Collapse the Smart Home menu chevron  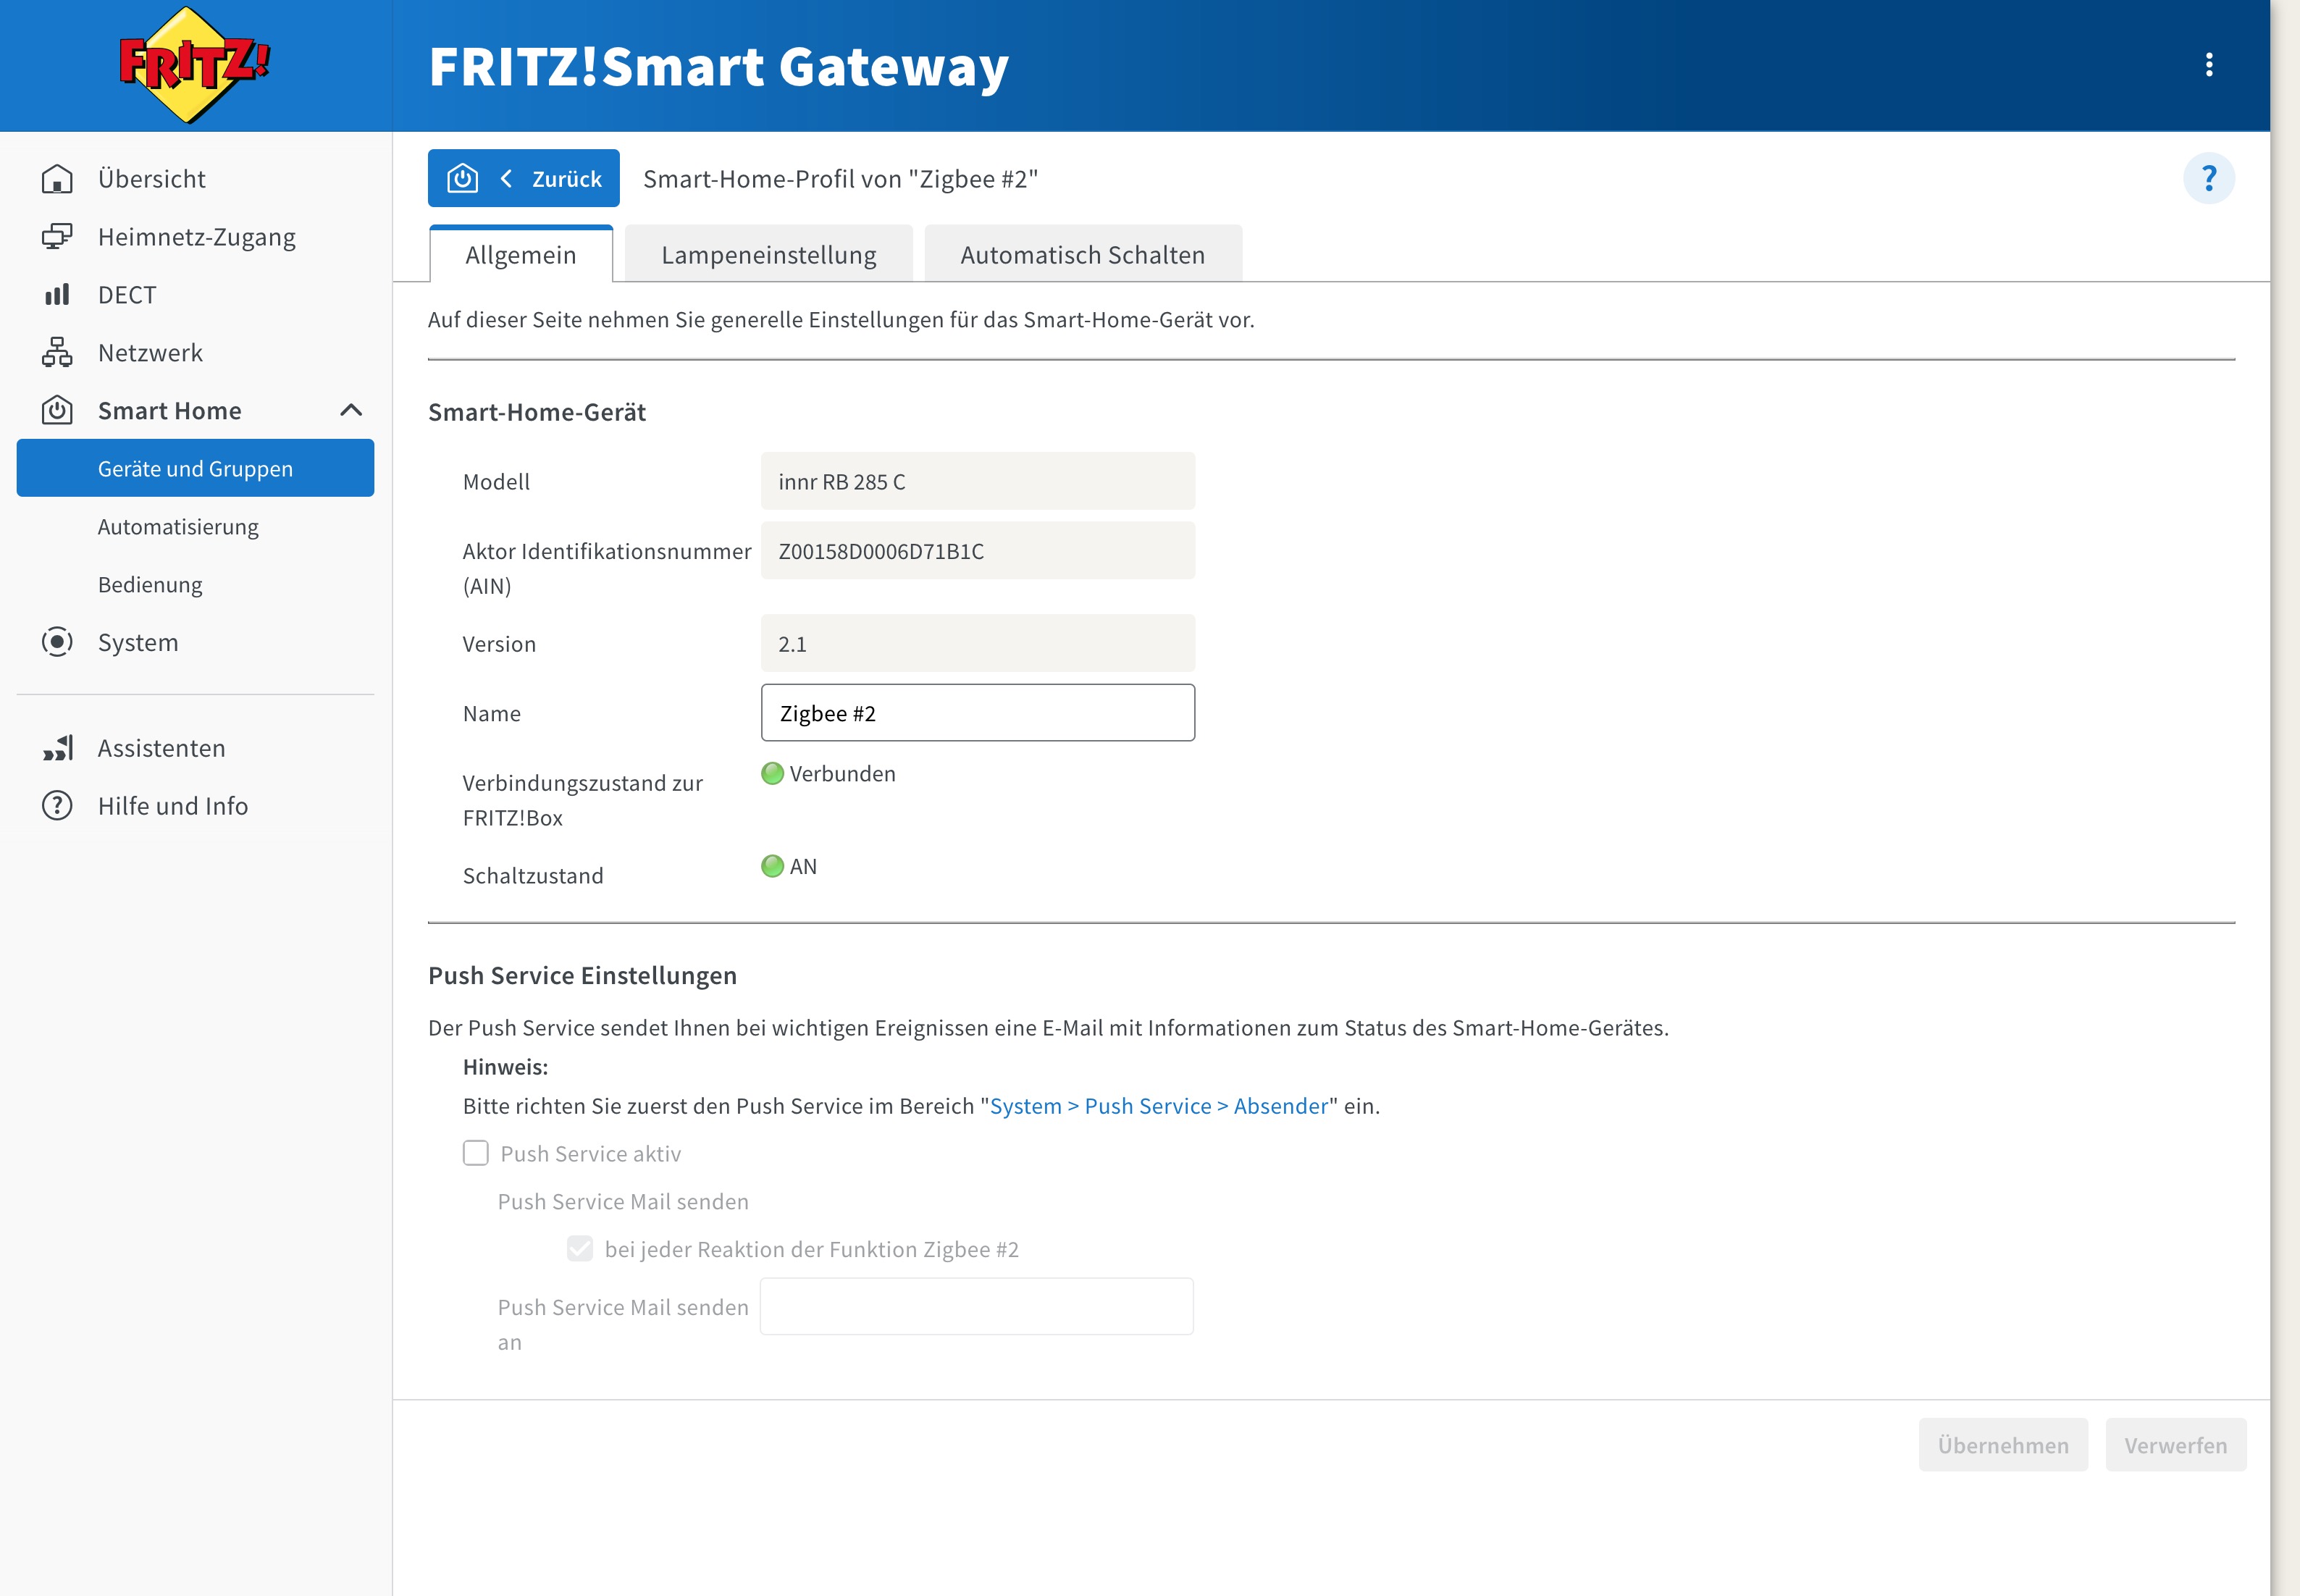pos(351,411)
